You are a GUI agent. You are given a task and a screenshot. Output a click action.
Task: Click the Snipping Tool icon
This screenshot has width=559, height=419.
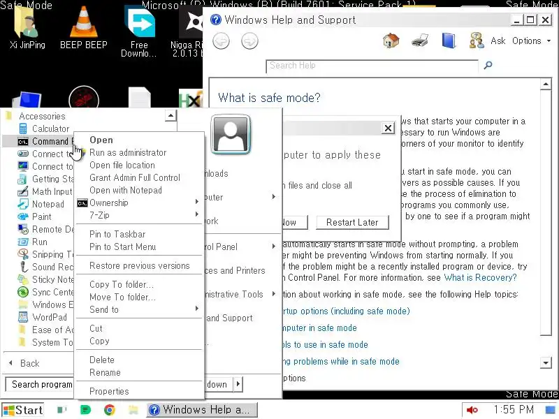click(23, 254)
